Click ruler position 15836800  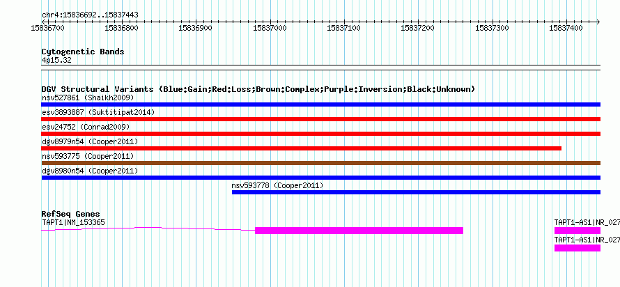click(122, 28)
